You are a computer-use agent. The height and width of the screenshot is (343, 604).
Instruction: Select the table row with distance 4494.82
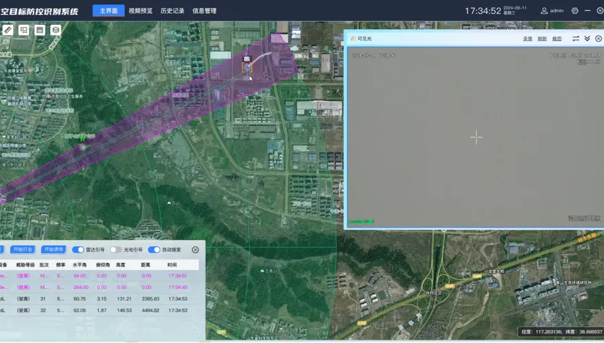(100, 310)
